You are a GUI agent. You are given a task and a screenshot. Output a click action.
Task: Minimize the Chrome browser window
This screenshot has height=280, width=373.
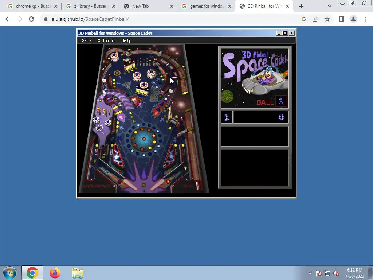pyautogui.click(x=342, y=3)
